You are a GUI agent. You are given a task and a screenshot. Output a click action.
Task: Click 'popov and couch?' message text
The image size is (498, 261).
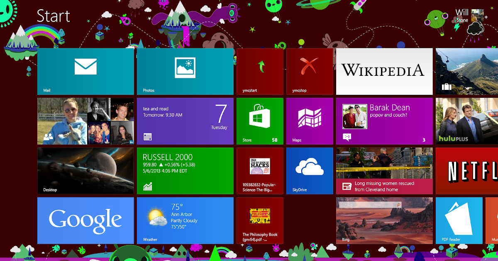click(x=388, y=115)
